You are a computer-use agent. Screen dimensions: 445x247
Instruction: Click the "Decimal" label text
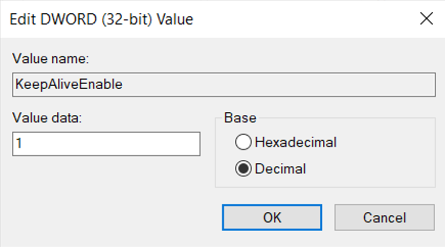[x=280, y=168]
